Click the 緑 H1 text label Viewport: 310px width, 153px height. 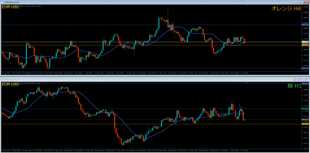pyautogui.click(x=294, y=86)
